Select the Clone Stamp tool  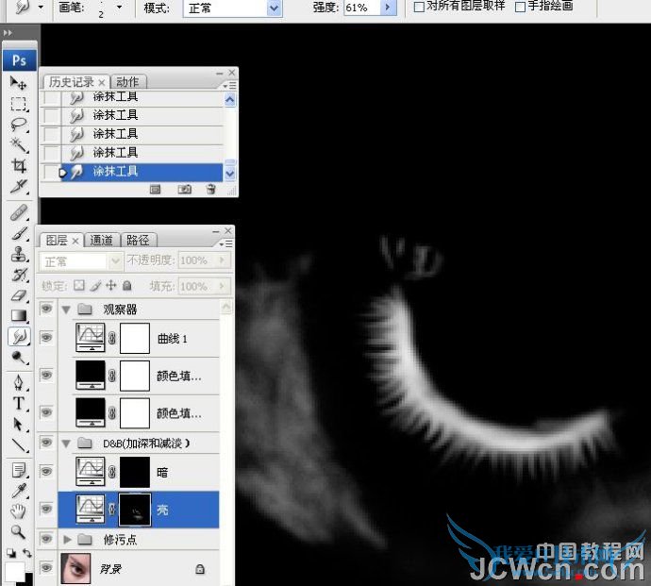point(18,254)
